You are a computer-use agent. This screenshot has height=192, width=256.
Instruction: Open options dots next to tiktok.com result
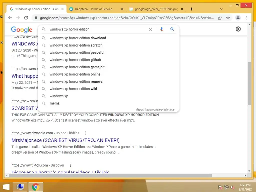[x=70, y=165]
